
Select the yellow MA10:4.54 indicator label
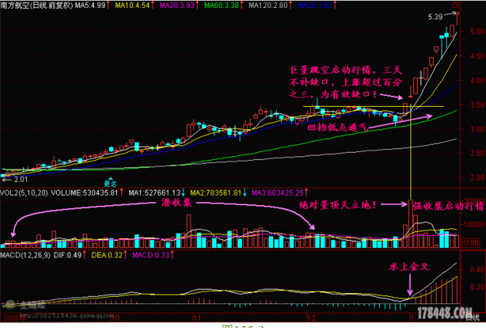click(x=132, y=5)
